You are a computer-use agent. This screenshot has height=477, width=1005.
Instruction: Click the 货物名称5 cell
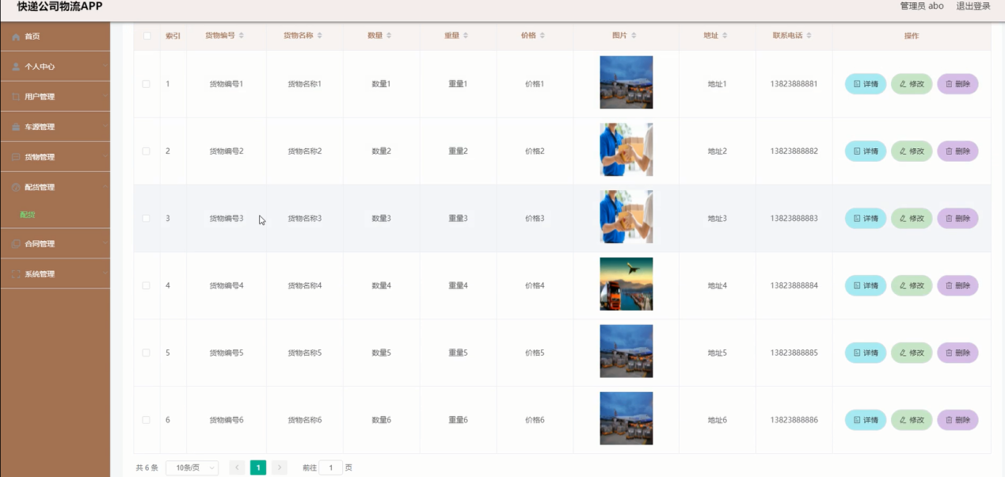click(305, 353)
